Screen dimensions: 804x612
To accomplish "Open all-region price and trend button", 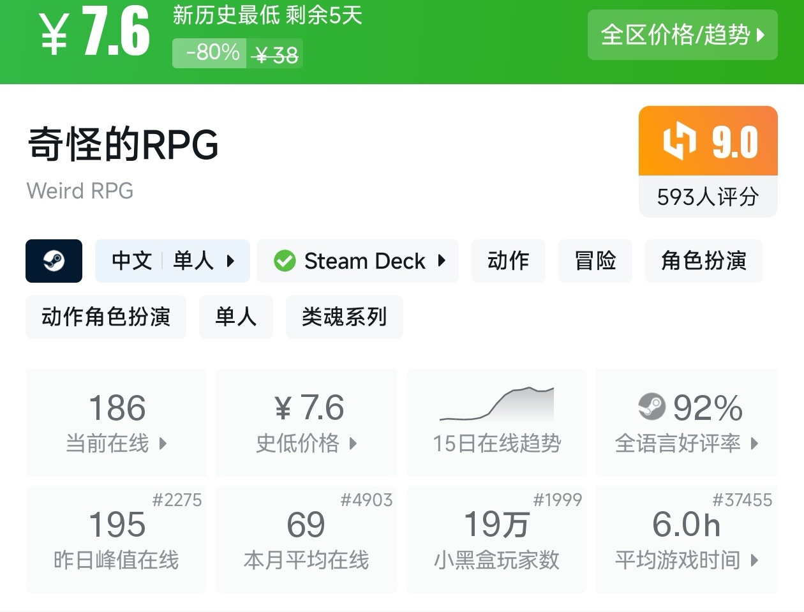I will [x=682, y=34].
